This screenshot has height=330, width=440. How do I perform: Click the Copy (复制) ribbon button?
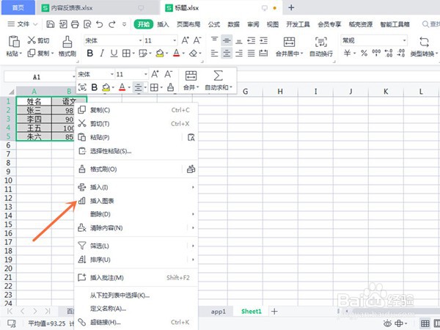coord(40,53)
